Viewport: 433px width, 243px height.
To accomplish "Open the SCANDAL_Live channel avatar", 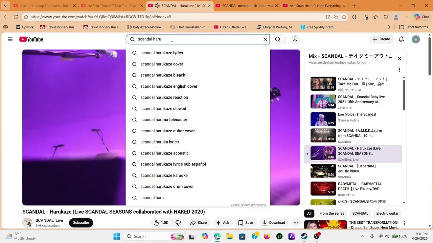I will click(x=27, y=223).
